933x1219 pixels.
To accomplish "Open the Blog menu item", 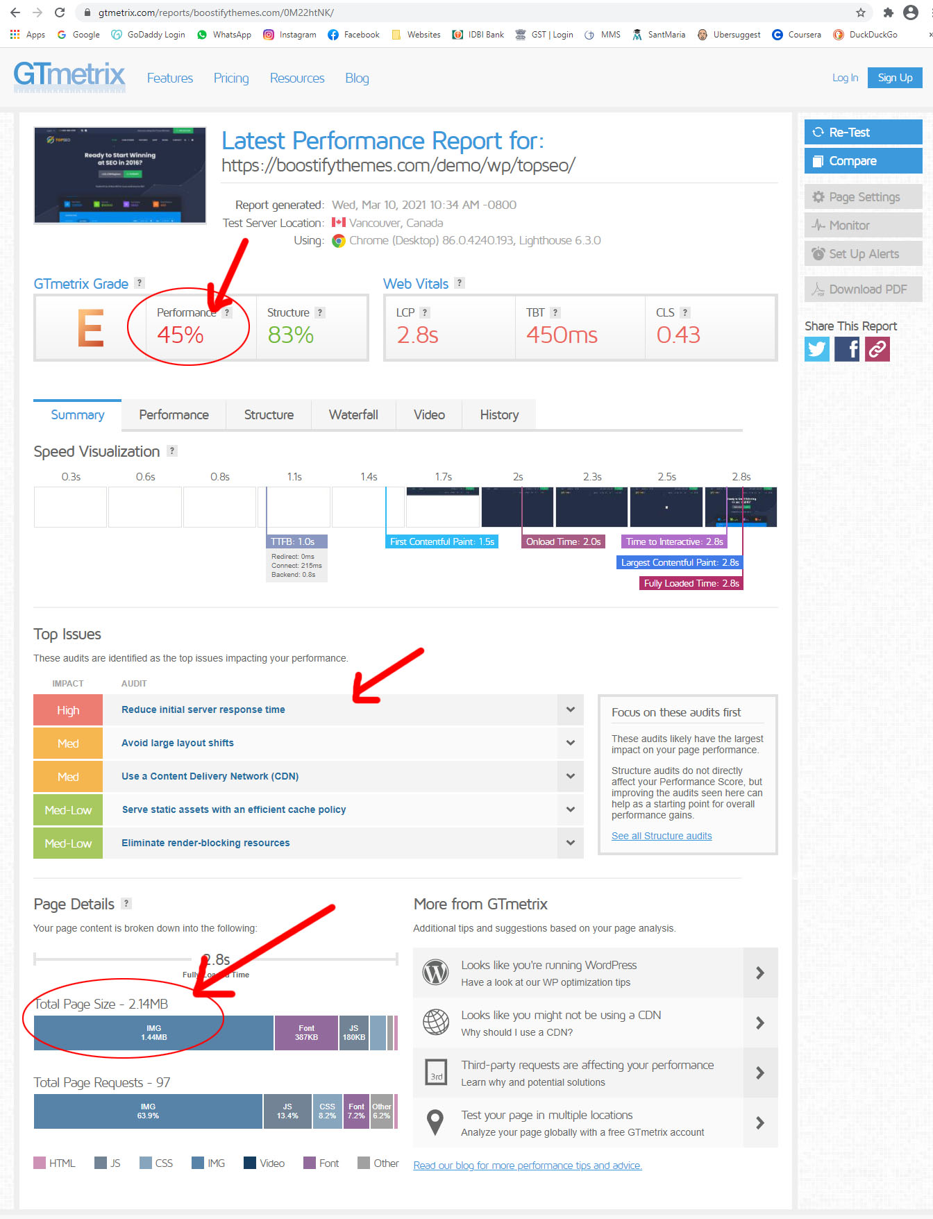I will [x=357, y=78].
